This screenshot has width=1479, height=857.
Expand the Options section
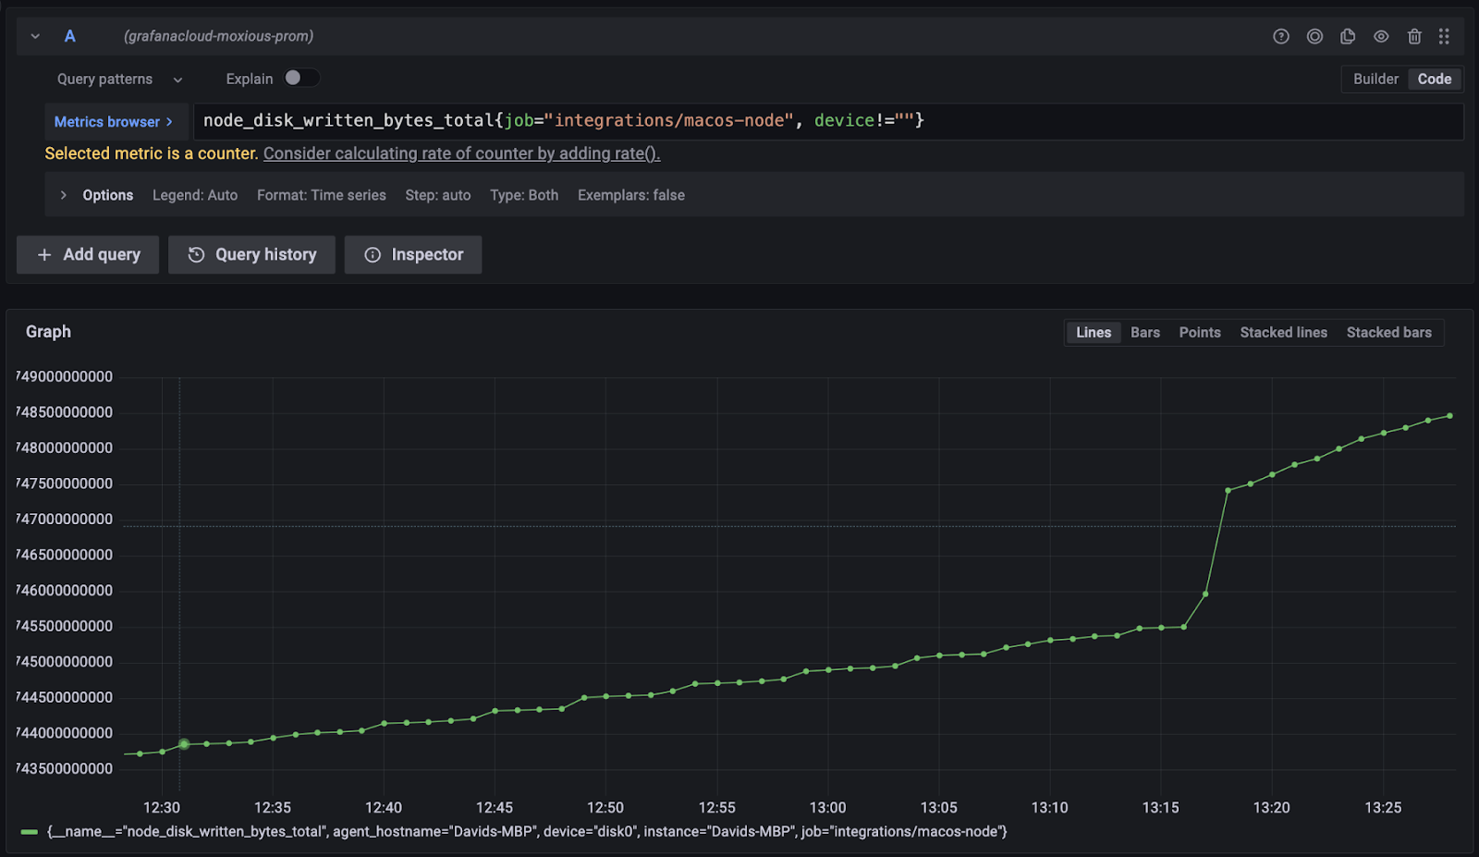[x=96, y=195]
